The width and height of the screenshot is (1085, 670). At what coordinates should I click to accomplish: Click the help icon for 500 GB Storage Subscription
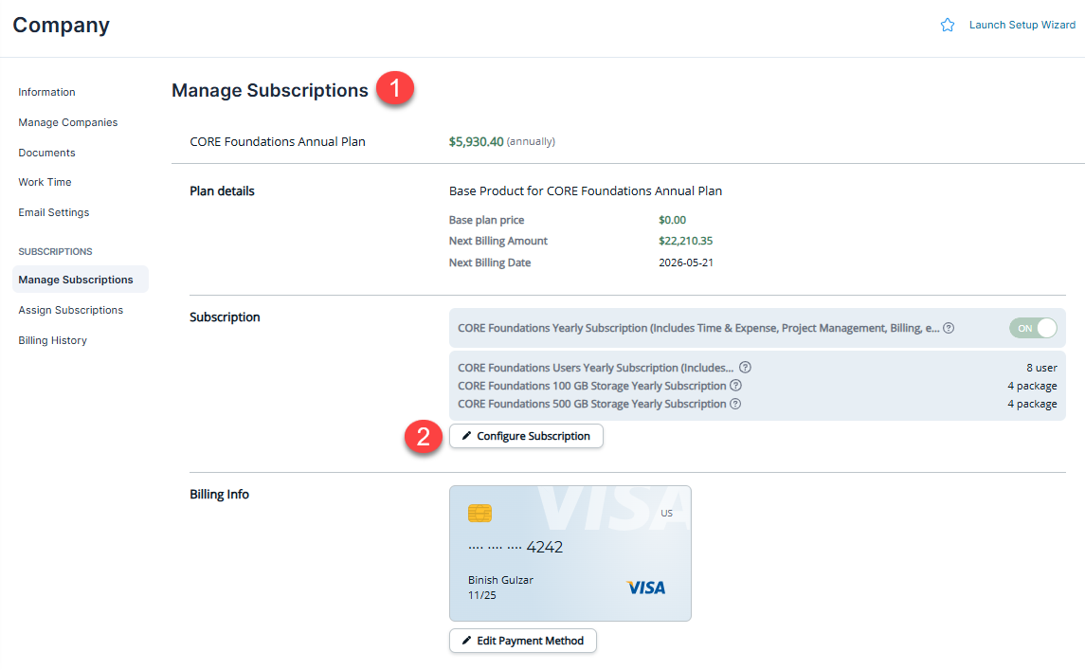point(735,404)
